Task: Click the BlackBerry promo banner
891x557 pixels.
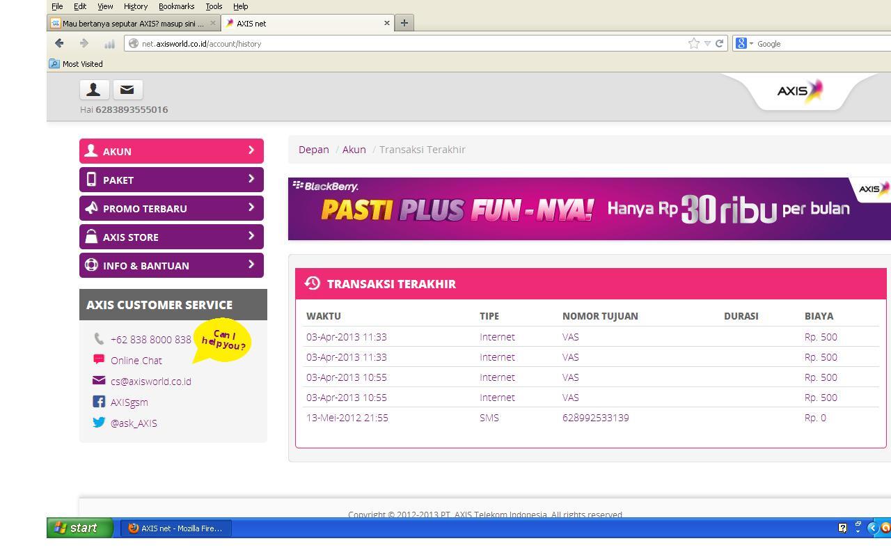Action: (x=590, y=209)
